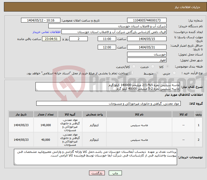Click the کد کالا column header
Viewport: 207px width, 180px height.
coord(183,114)
